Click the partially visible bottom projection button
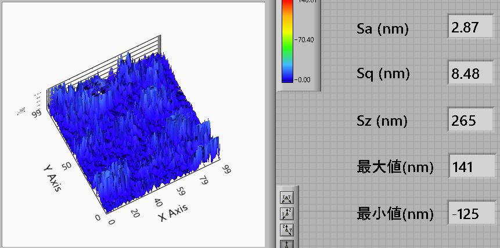Image resolution: width=500 pixels, height=248 pixels. (286, 243)
